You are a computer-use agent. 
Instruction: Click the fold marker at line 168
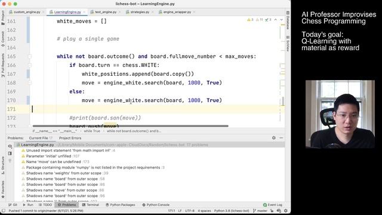(30, 83)
